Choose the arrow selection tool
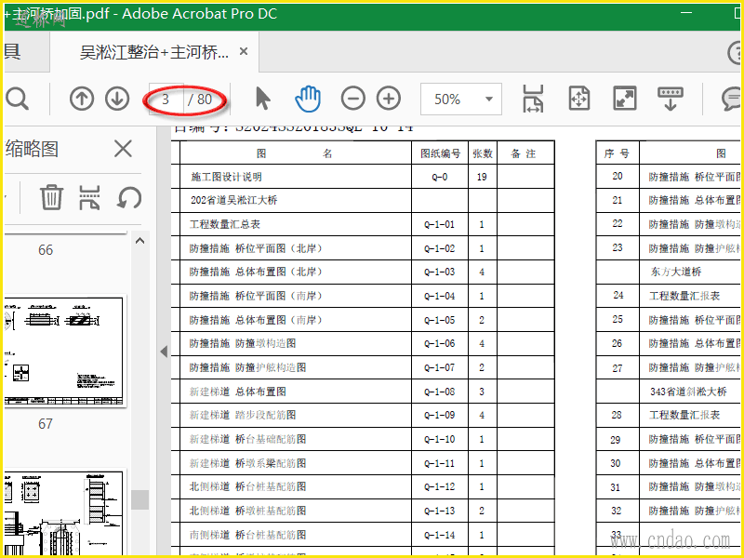This screenshot has width=744, height=558. pos(262,99)
